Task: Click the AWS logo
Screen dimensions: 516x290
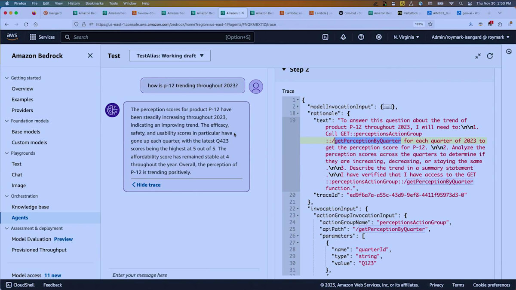Action: pos(12,37)
